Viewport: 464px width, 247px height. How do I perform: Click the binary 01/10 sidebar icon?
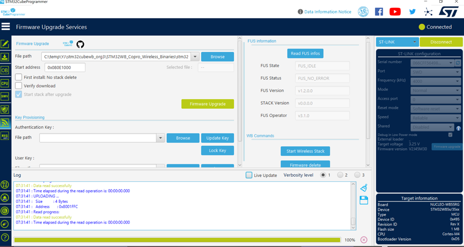point(5,185)
